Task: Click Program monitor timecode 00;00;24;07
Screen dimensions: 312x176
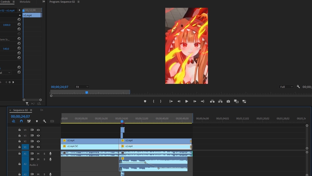Action: tap(59, 87)
